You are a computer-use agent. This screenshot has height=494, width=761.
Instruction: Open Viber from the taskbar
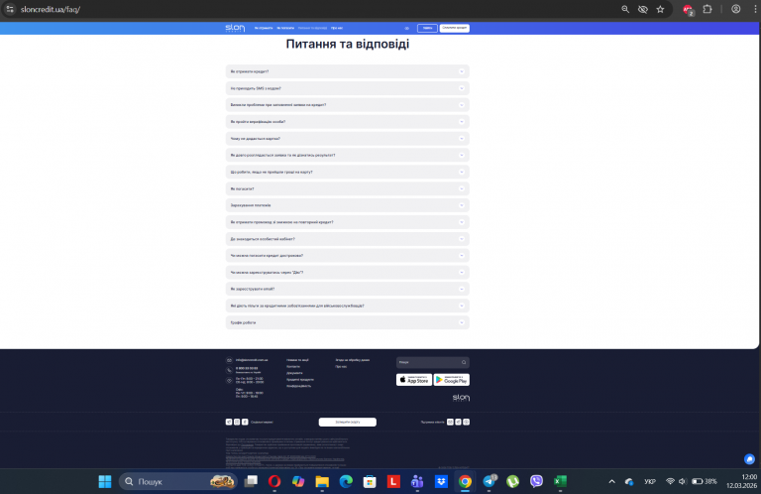pyautogui.click(x=536, y=481)
